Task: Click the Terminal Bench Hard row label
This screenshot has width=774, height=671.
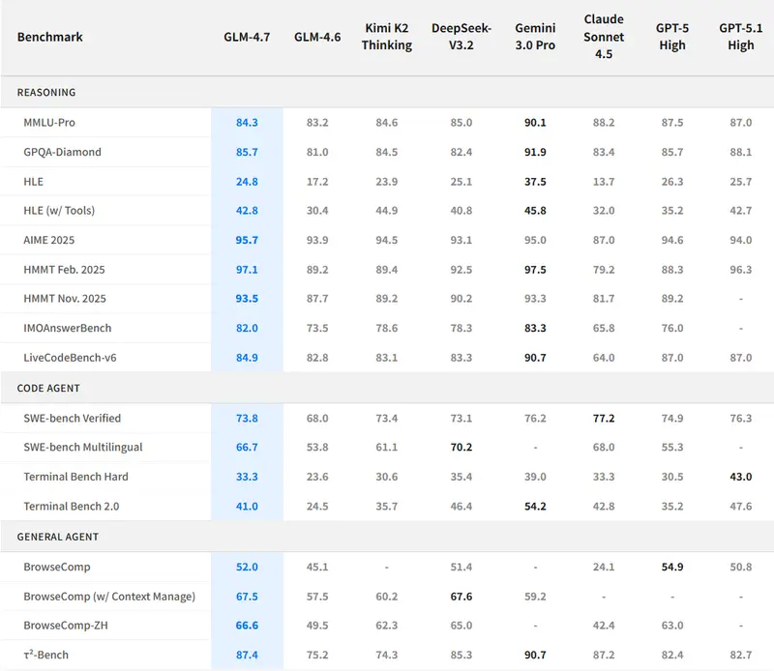Action: 75,477
